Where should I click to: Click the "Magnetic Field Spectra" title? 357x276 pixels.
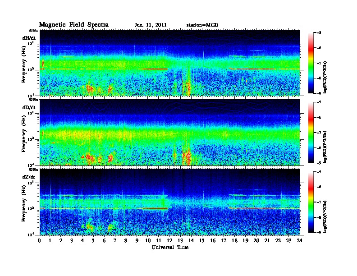(74, 25)
